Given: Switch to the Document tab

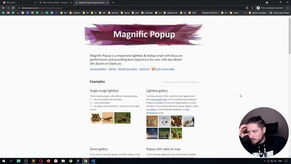Looking at the screenshot, I should 19,3.
